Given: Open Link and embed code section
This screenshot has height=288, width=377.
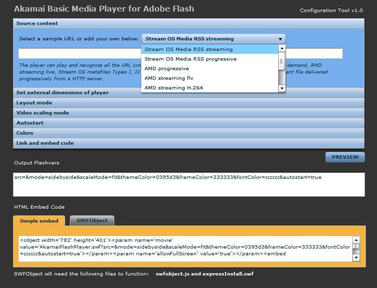Looking at the screenshot, I should 45,143.
